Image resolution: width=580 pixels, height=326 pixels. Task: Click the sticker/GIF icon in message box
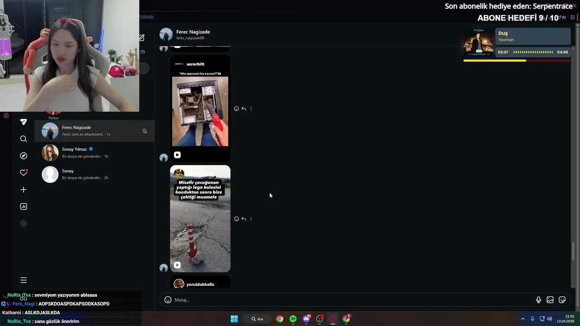coord(562,300)
